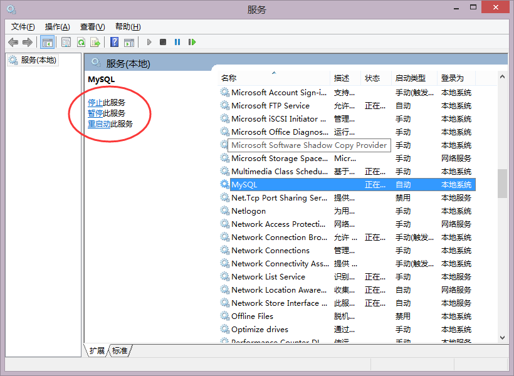This screenshot has width=514, height=376.
Task: Click the scrollbar down arrow
Action: pos(502,338)
